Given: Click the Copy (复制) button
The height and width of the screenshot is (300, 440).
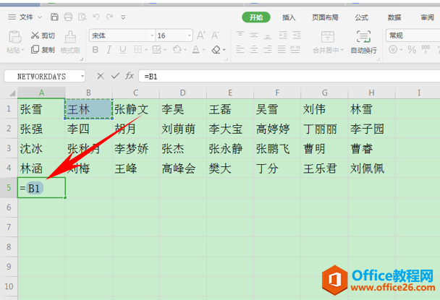Looking at the screenshot, I should [42, 50].
